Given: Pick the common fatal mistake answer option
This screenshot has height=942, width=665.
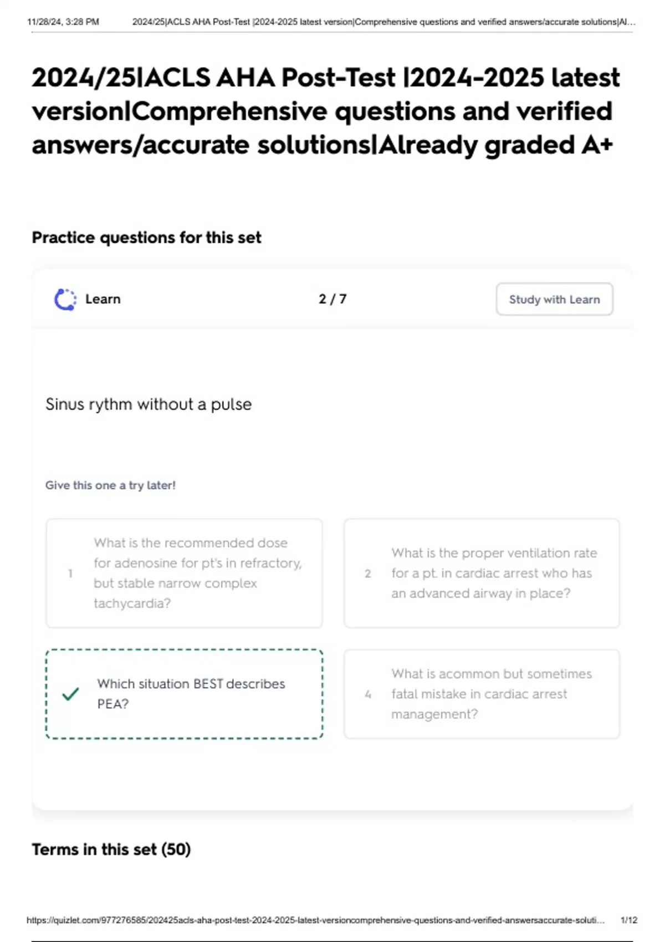Looking at the screenshot, I should [x=491, y=694].
